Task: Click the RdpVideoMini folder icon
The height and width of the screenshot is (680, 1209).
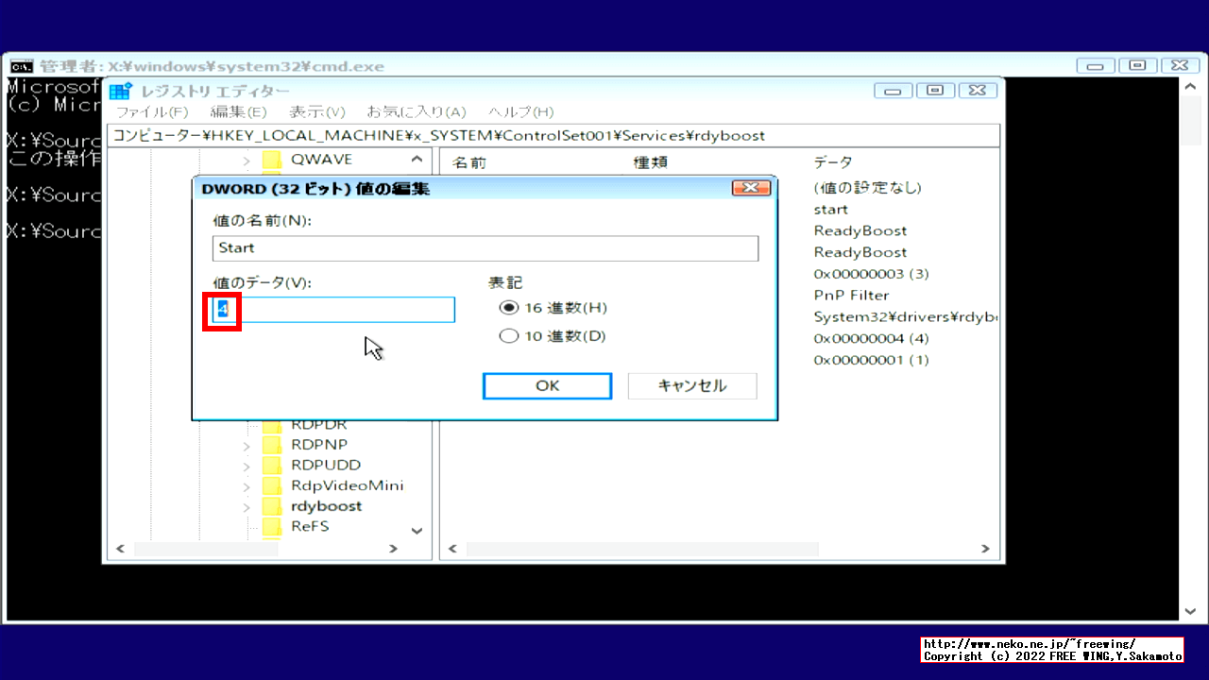Action: (x=272, y=485)
